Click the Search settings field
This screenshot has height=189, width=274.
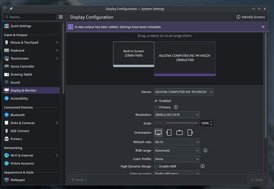(x=30, y=17)
